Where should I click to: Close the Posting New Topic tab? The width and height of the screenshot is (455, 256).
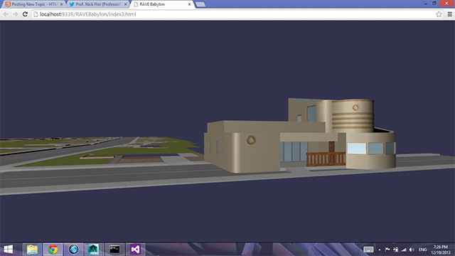pyautogui.click(x=62, y=4)
